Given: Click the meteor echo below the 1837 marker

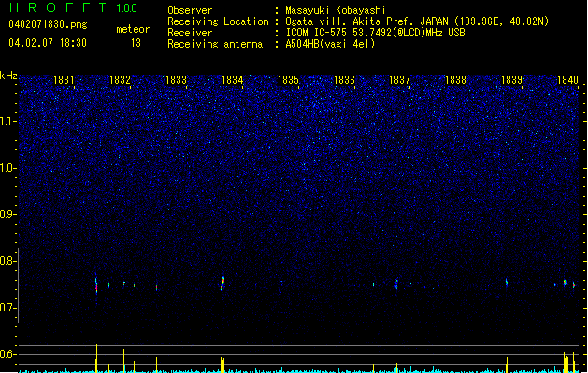Looking at the screenshot, I should (396, 283).
